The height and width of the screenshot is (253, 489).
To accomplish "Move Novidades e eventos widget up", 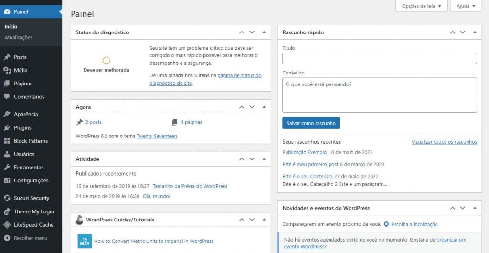I will pyautogui.click(x=453, y=208).
